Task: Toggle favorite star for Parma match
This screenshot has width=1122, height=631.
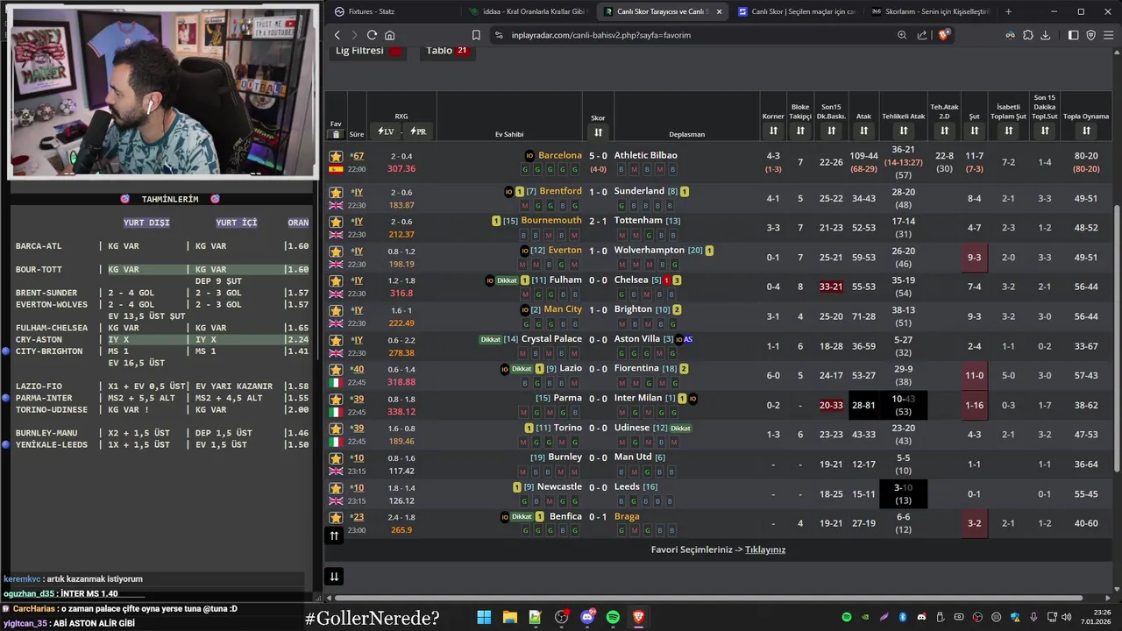Action: 336,400
